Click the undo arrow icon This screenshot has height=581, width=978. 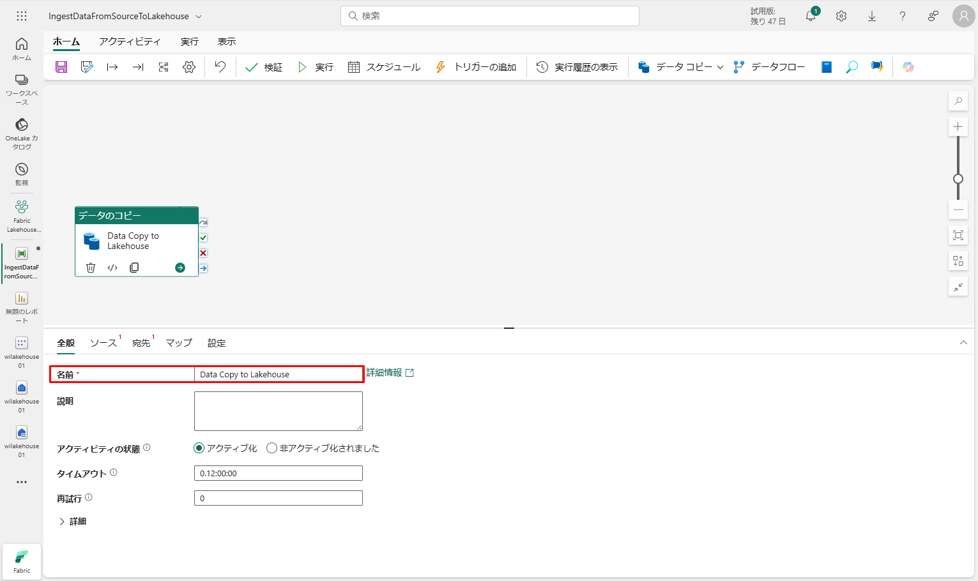coord(220,67)
